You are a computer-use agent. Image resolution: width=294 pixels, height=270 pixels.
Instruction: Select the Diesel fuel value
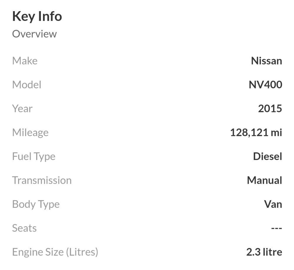pyautogui.click(x=268, y=156)
